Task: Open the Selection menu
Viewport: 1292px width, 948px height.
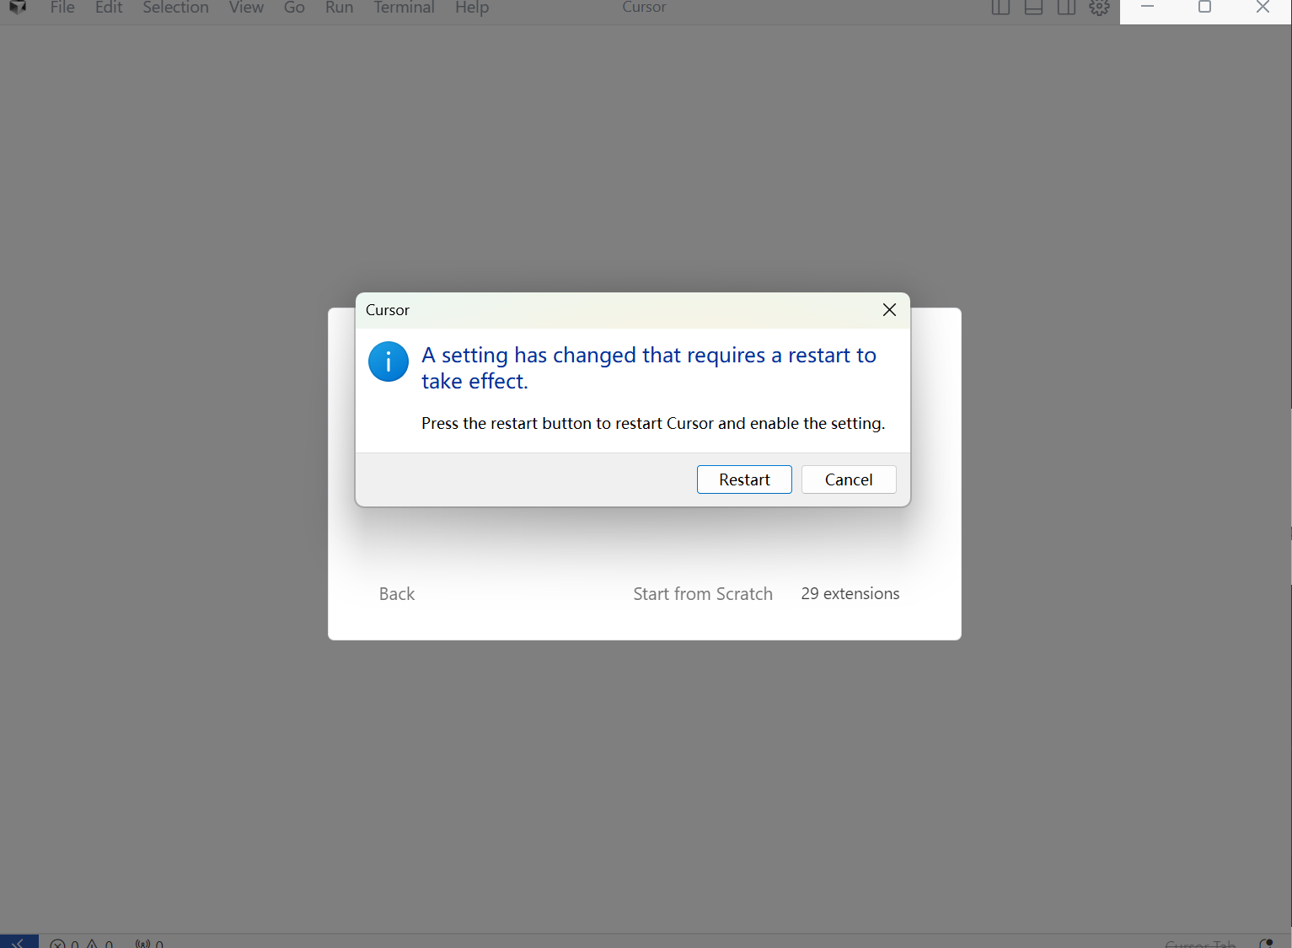Action: tap(175, 8)
